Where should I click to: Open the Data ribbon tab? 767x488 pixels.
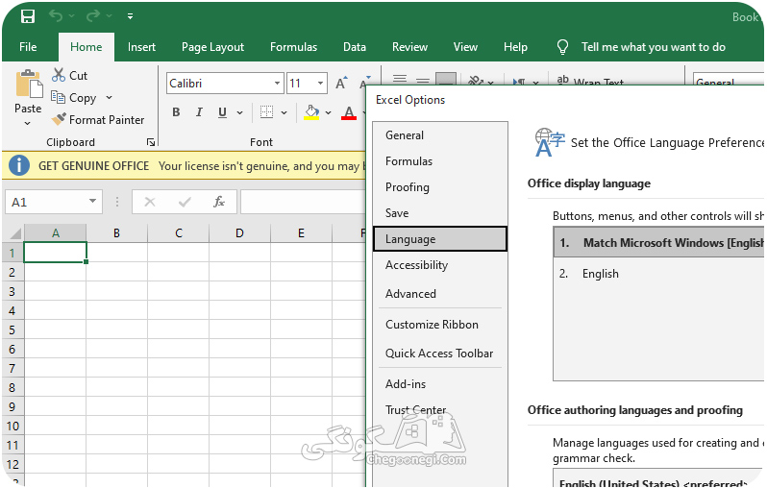click(x=355, y=47)
